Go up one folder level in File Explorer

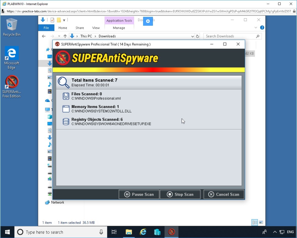pos(65,36)
